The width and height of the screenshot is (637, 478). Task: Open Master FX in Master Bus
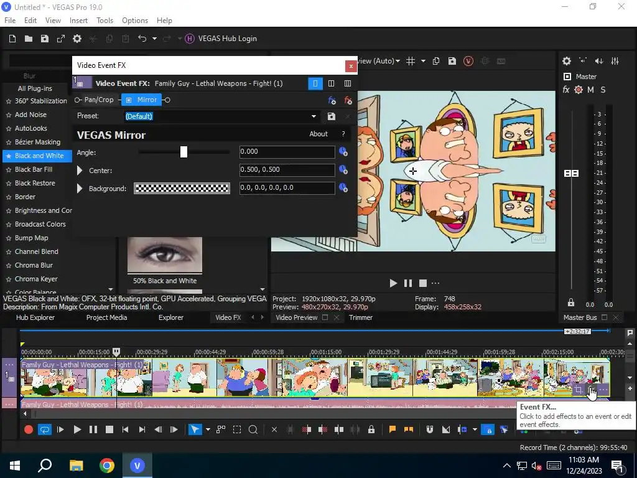[566, 90]
